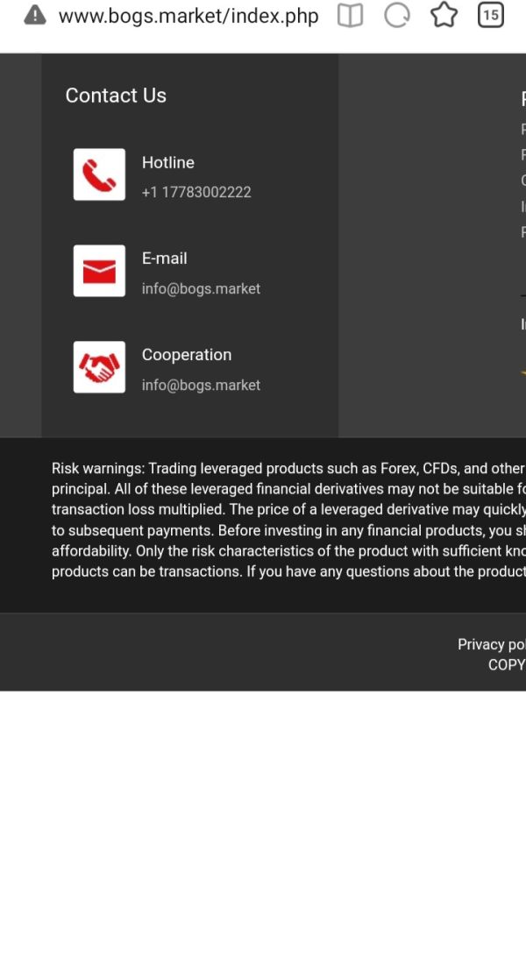Open E-mail address info@bogs.market
This screenshot has height=957, width=526.
201,288
